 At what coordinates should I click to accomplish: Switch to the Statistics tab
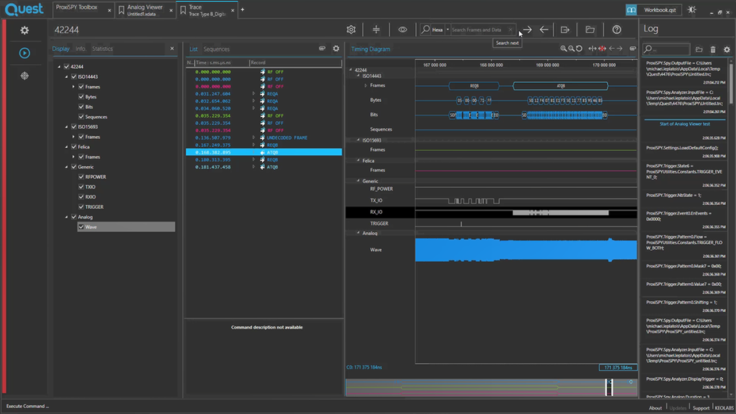102,49
